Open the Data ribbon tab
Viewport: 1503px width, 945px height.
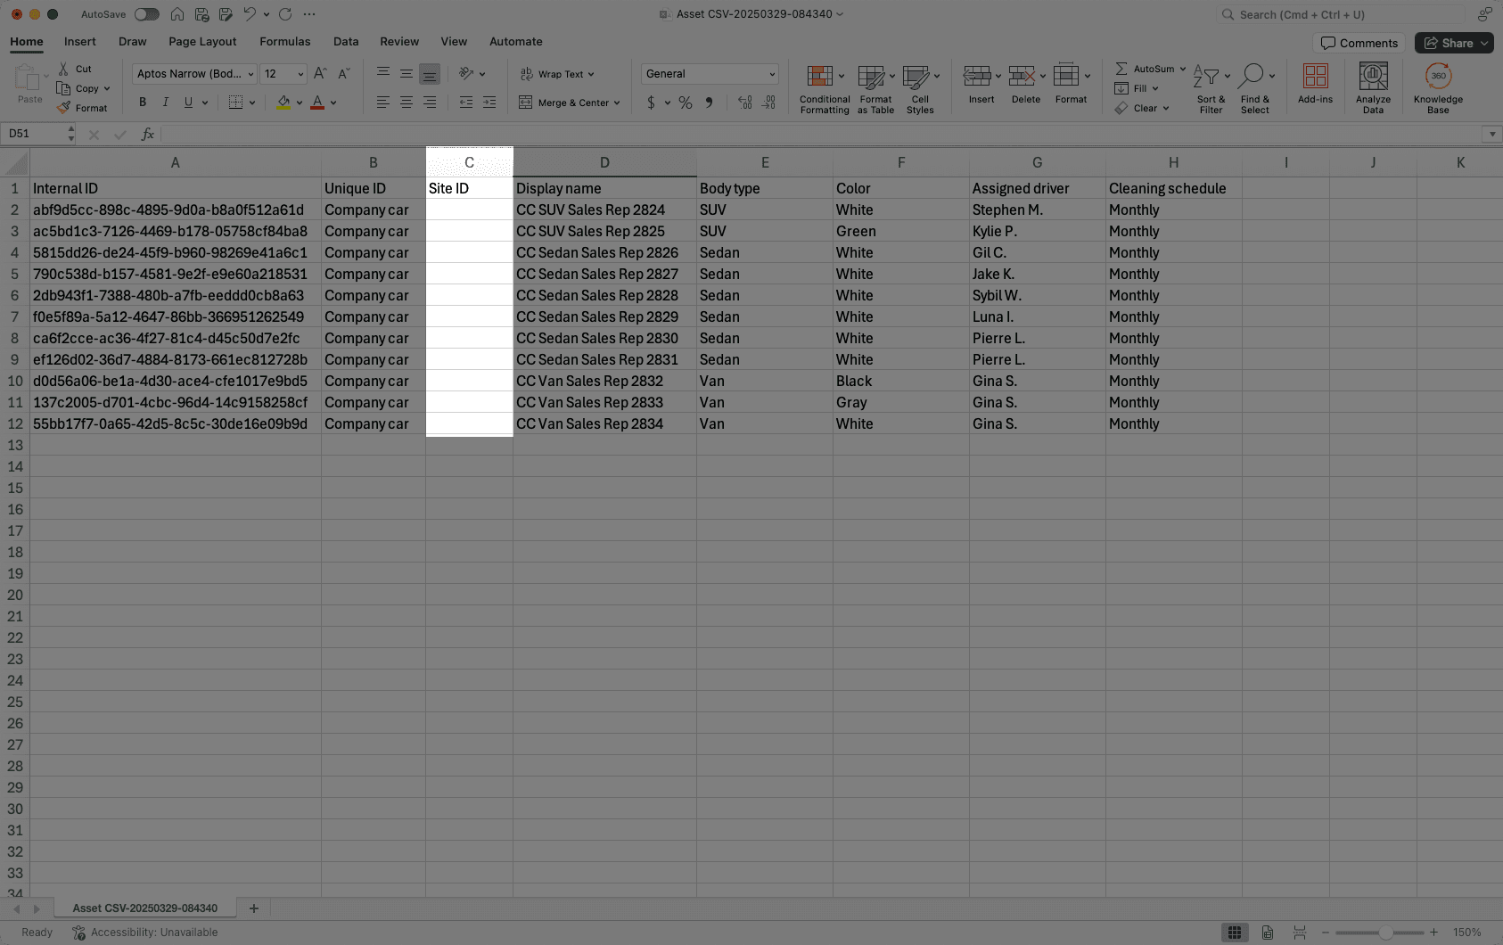pyautogui.click(x=345, y=41)
